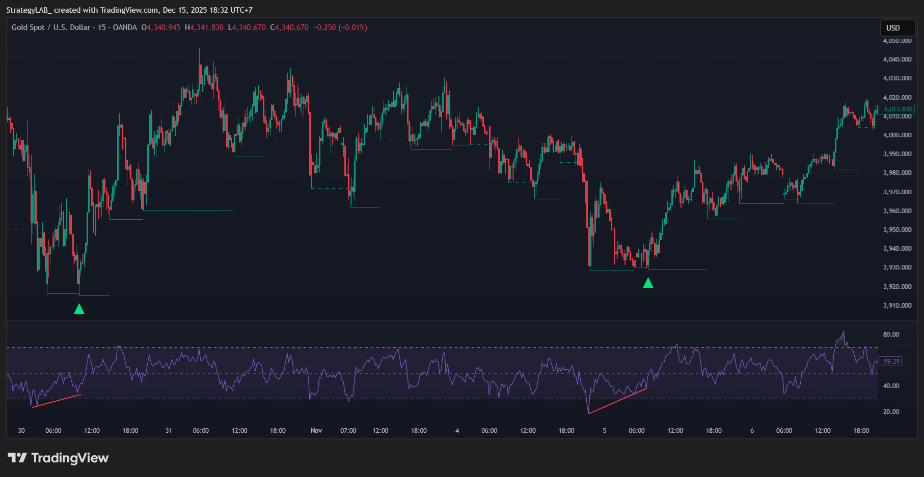Click the high value H4,341.830
The image size is (924, 477).
click(x=204, y=27)
